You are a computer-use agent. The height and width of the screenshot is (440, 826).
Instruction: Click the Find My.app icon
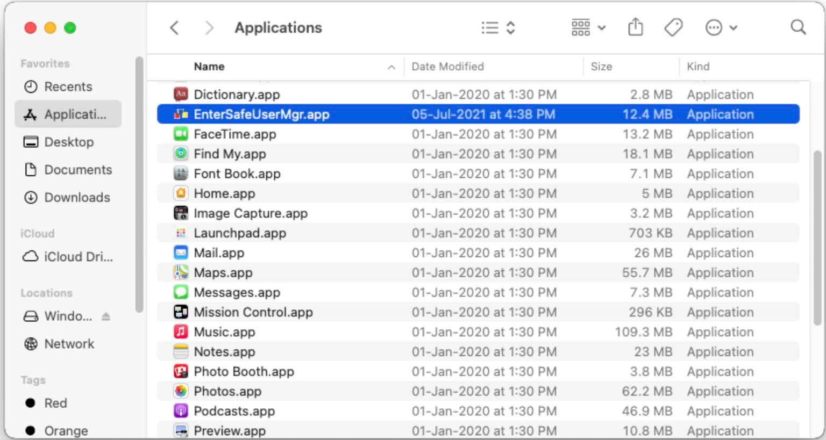click(181, 154)
